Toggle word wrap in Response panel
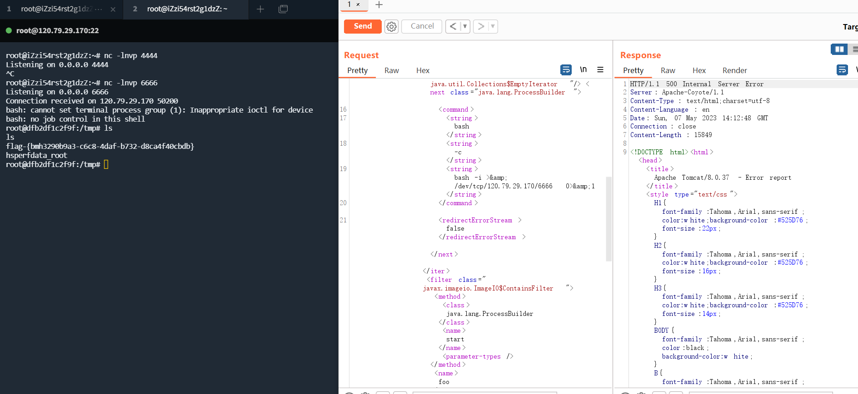 tap(842, 70)
